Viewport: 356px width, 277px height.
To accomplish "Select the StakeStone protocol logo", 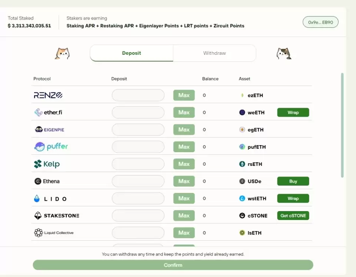I will tap(56, 215).
